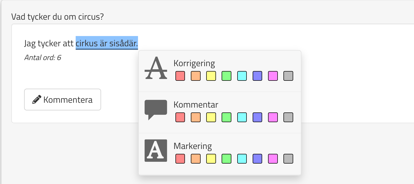Pick the red Korrigering color swatch
The height and width of the screenshot is (184, 414).
pyautogui.click(x=180, y=76)
